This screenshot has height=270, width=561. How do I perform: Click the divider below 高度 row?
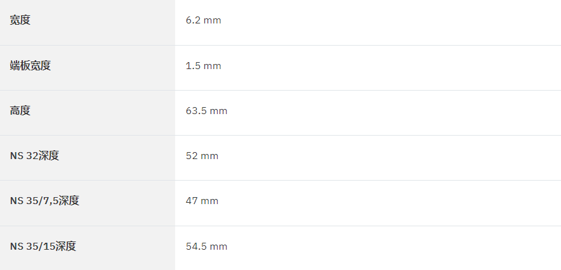click(x=280, y=136)
